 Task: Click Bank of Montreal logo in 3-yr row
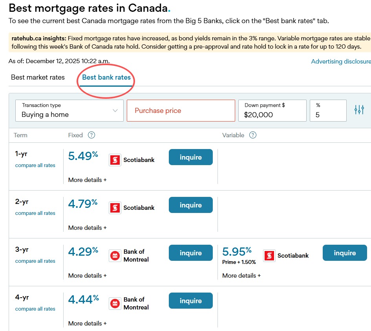115,256
